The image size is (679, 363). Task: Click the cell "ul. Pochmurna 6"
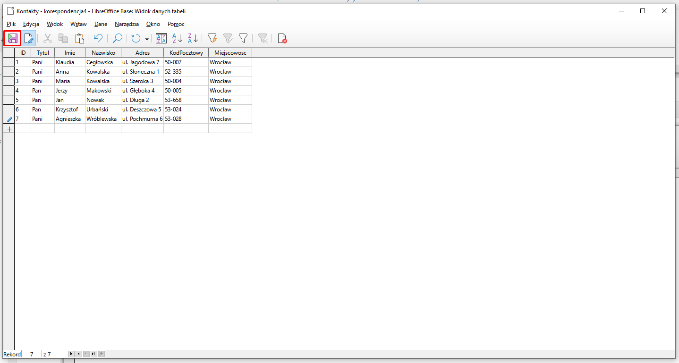point(143,119)
